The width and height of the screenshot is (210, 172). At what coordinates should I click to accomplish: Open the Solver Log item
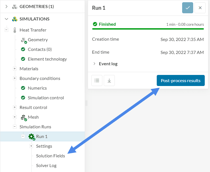46,166
